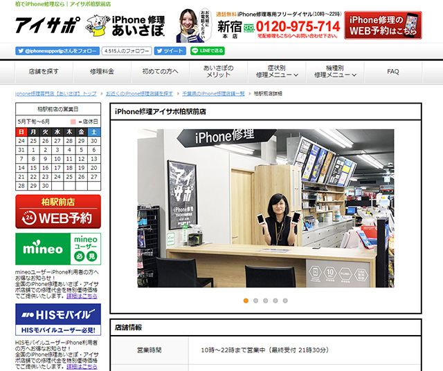Click the ツイート button

tap(170, 51)
